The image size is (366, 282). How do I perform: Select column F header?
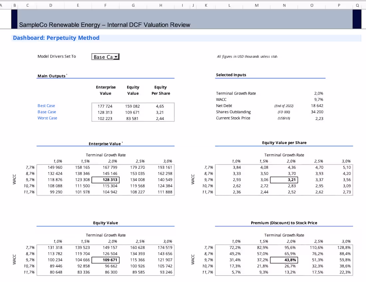click(105, 5)
